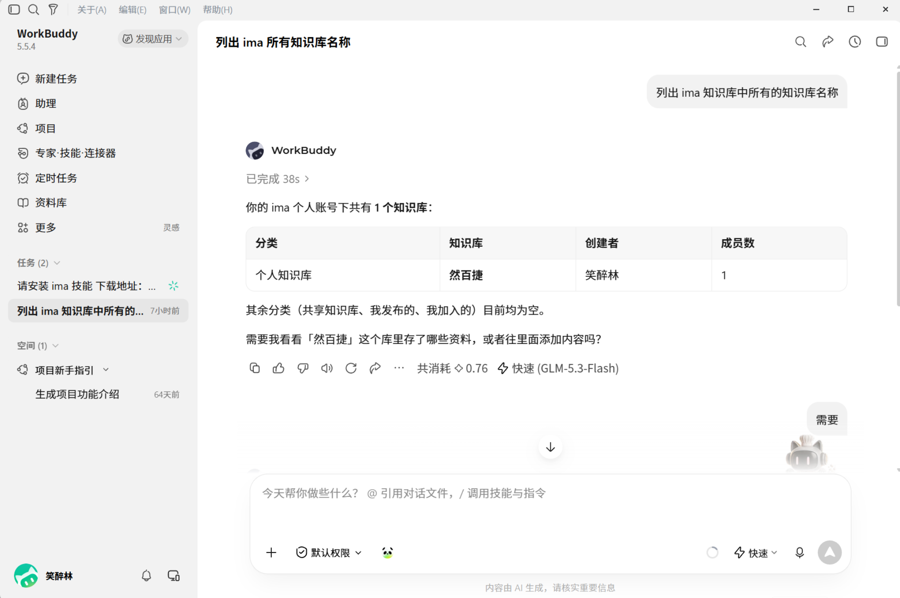This screenshot has width=900, height=598.
Task: Click the 灵感 label beside 更多
Action: [171, 227]
